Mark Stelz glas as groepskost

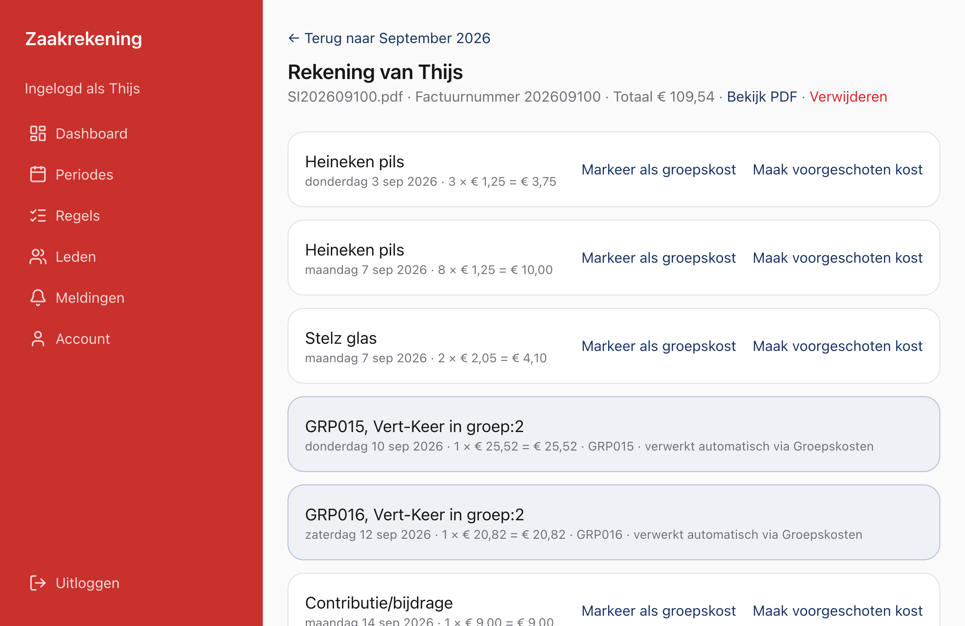tap(658, 346)
